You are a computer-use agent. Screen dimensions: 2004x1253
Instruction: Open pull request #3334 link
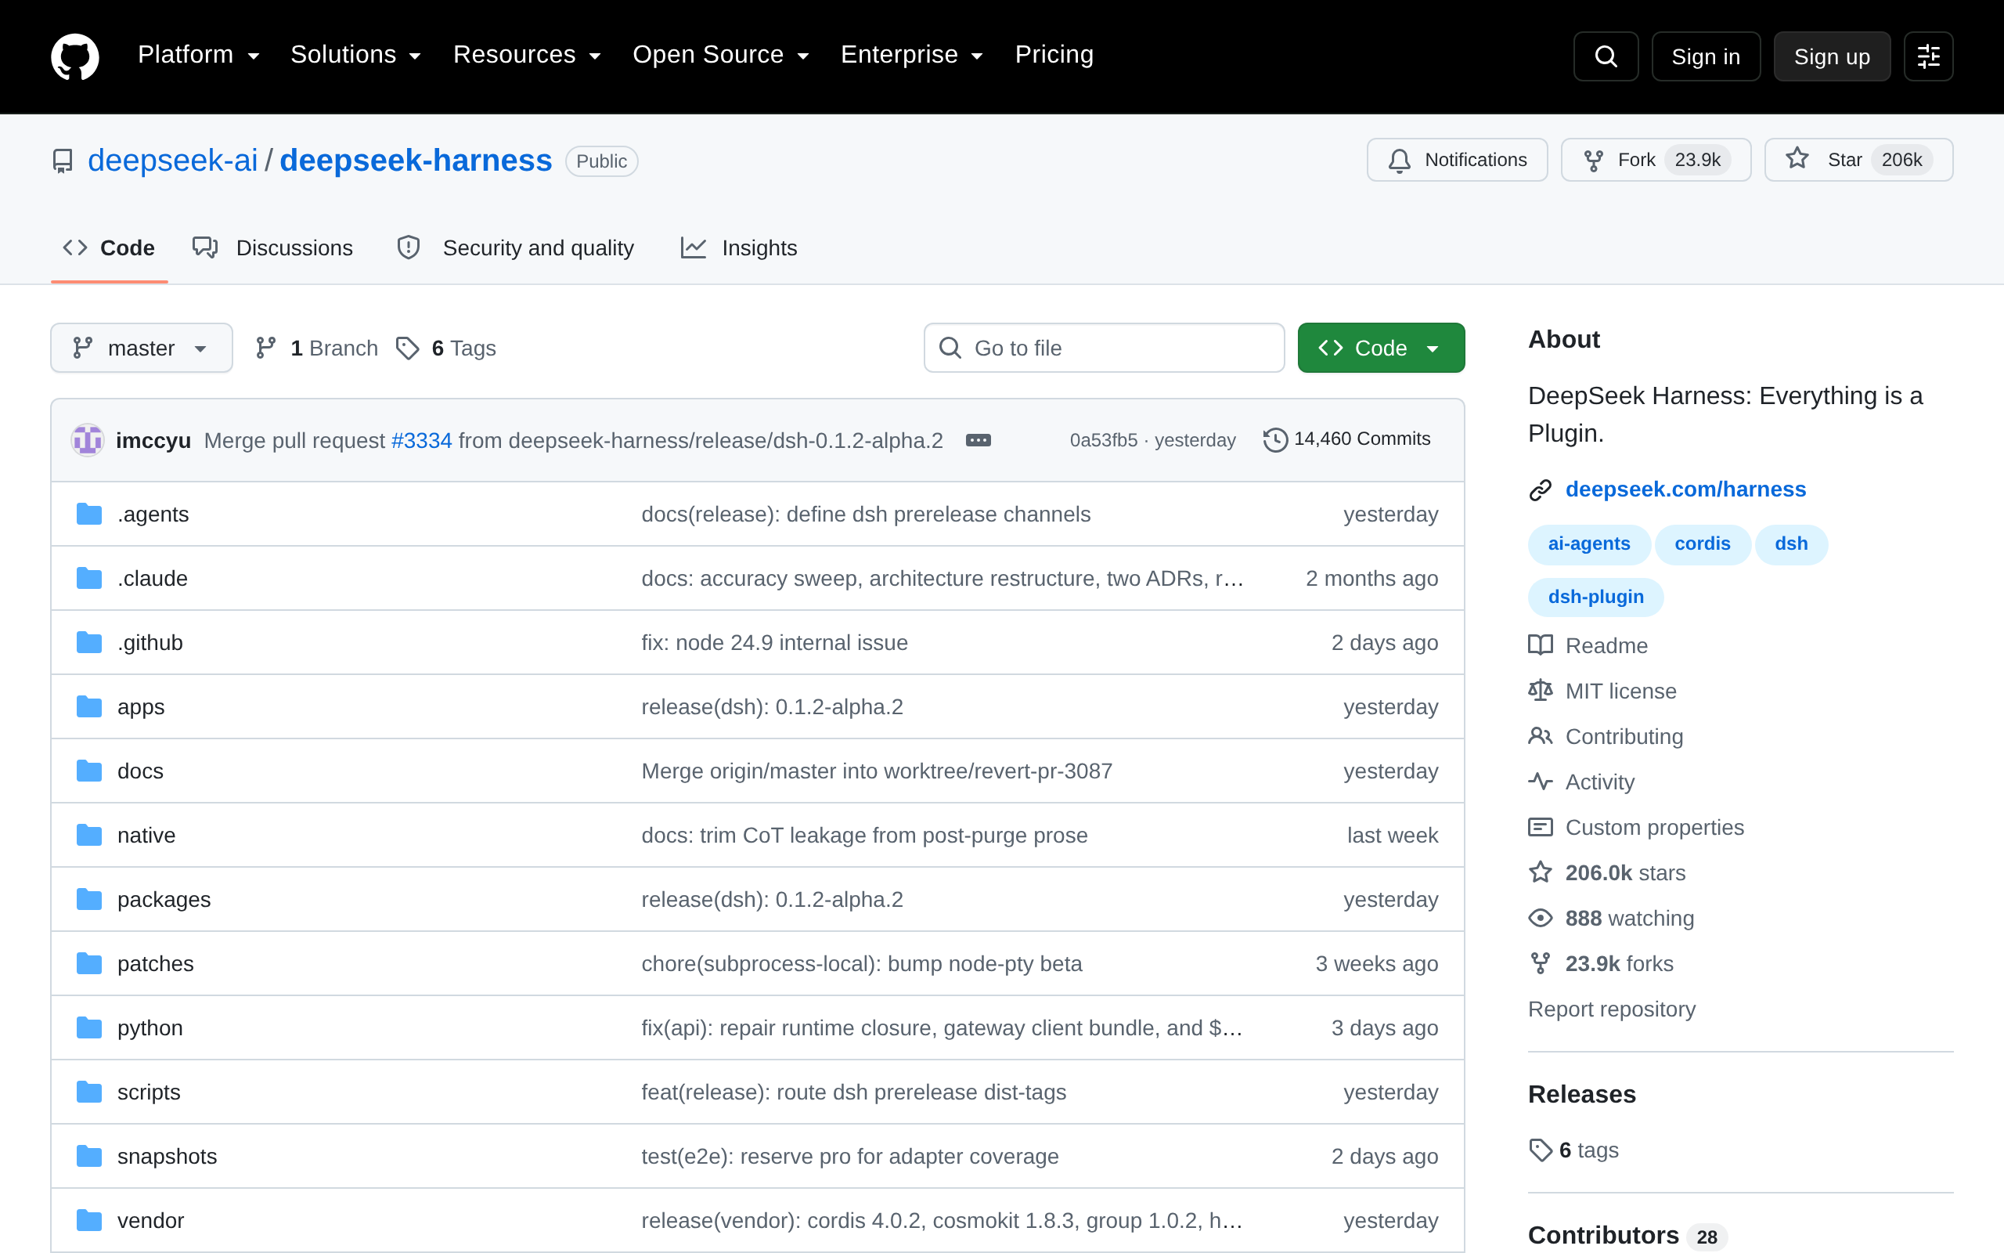coord(421,440)
